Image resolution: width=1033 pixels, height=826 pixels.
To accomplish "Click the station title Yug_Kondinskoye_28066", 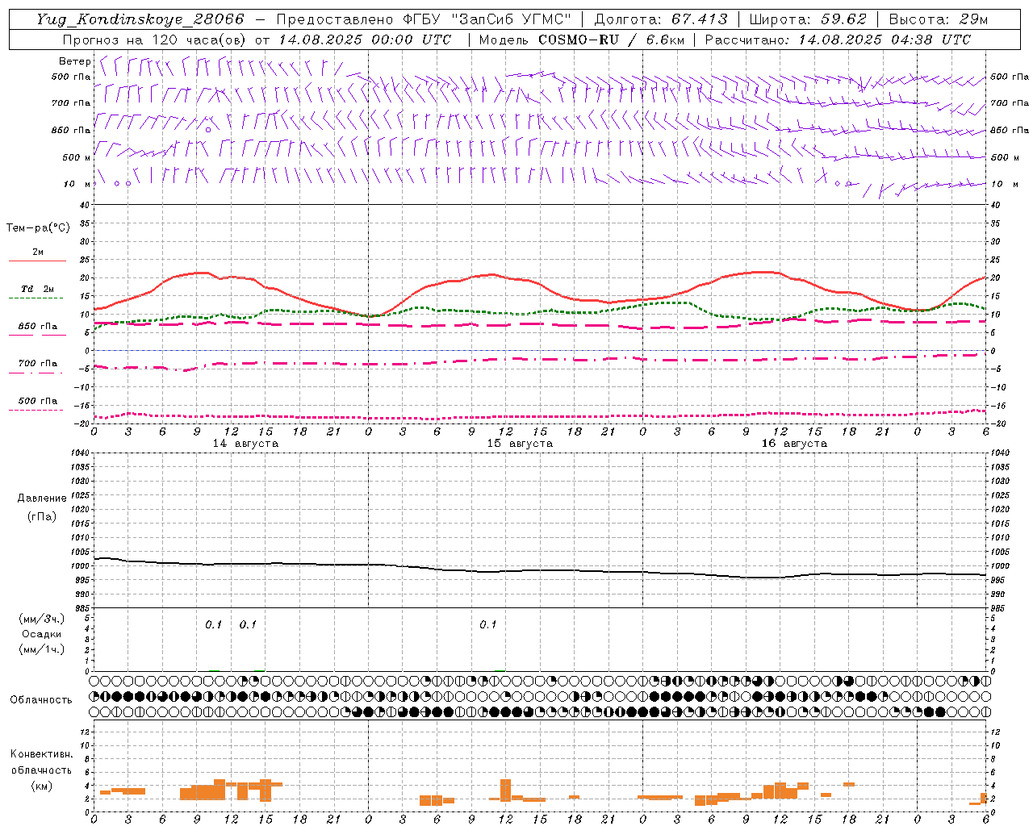I will (x=140, y=19).
